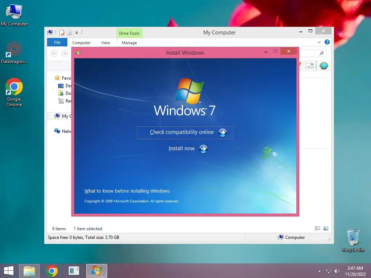Switch to the Computer ribbon tab
This screenshot has width=371, height=278.
[82, 43]
